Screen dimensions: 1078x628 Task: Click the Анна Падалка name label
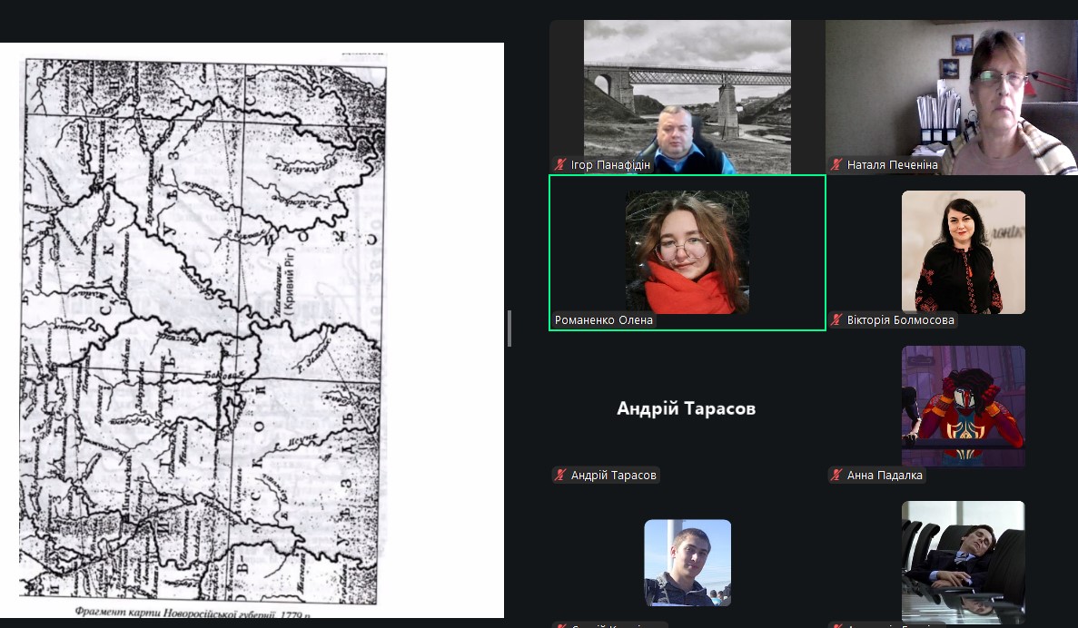(x=884, y=476)
